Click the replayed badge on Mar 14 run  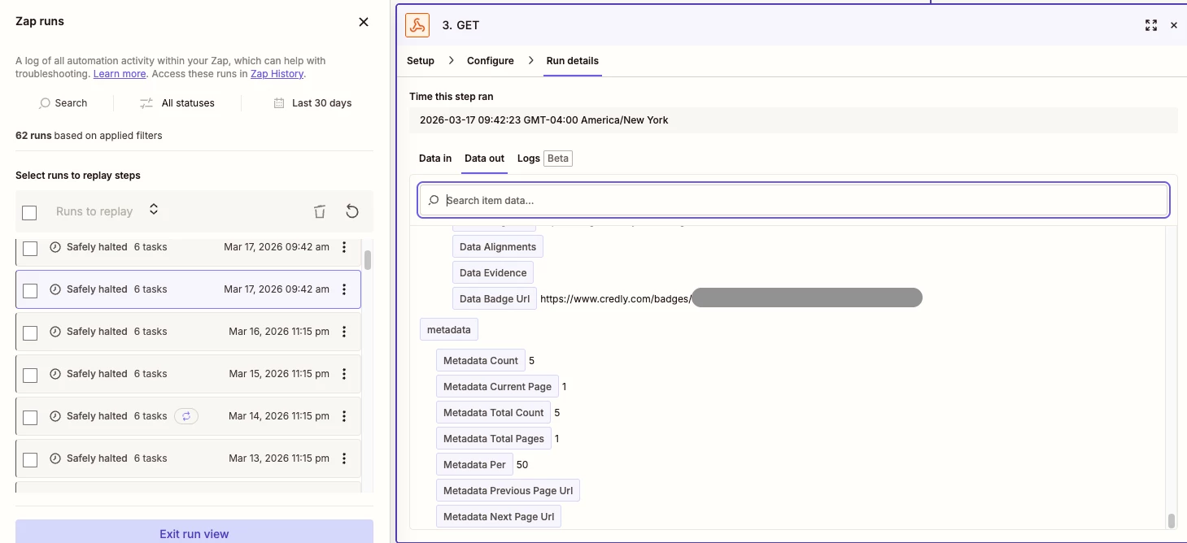point(186,416)
